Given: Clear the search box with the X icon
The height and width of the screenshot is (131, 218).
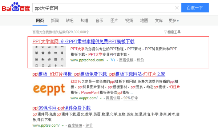Looking at the screenshot, I should click(x=177, y=8).
